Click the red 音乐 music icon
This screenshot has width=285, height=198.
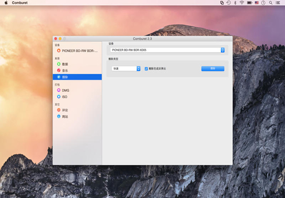click(x=59, y=70)
